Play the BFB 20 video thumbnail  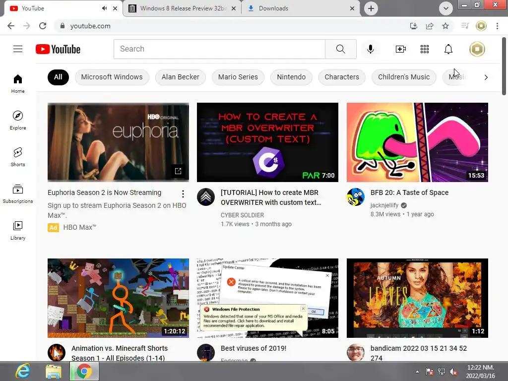(x=417, y=142)
